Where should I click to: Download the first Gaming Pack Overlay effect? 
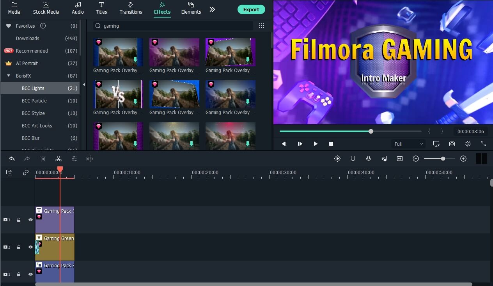point(135,60)
